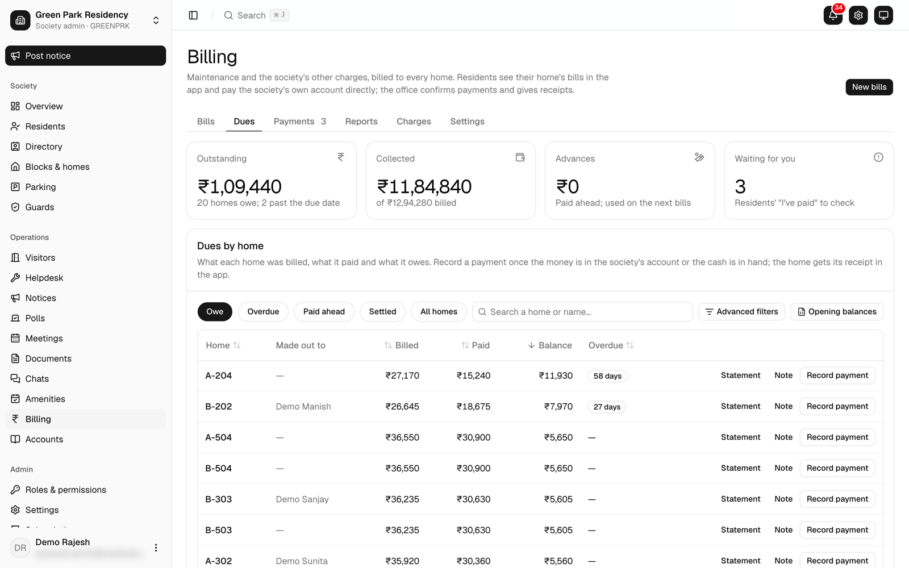
Task: Select the Owe filter chip
Action: [215, 312]
